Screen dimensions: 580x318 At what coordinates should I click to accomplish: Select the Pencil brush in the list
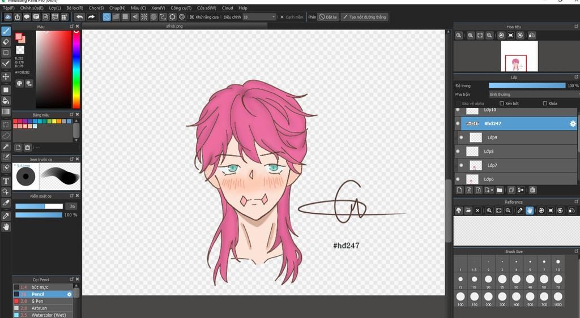coord(42,294)
